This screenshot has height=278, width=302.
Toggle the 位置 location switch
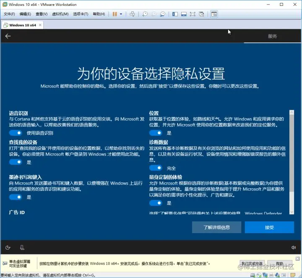[x=156, y=133]
